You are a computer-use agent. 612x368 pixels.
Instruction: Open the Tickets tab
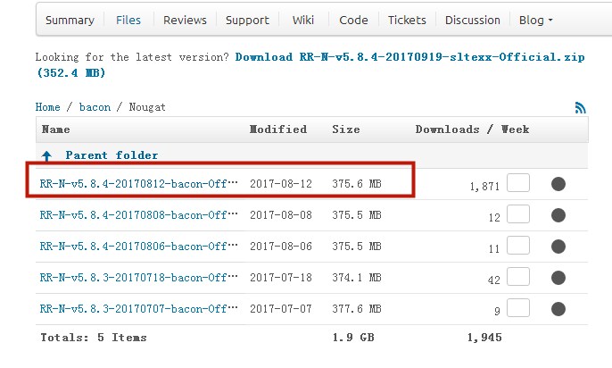(407, 20)
